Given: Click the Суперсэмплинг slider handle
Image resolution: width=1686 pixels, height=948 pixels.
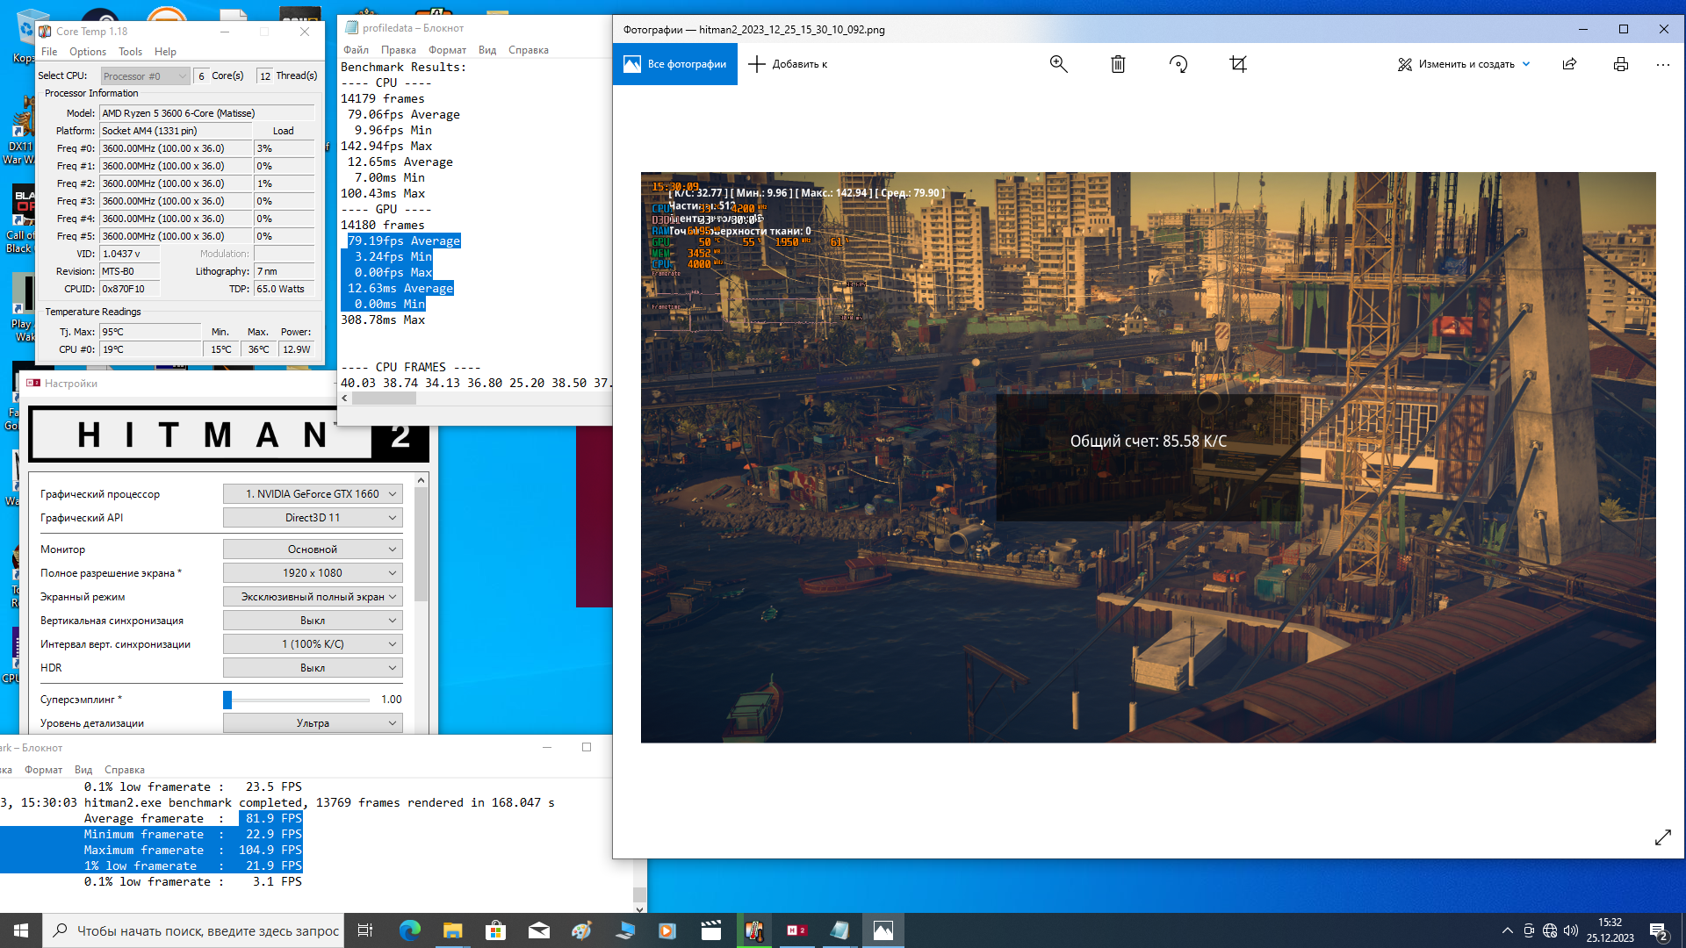Looking at the screenshot, I should pos(227,700).
